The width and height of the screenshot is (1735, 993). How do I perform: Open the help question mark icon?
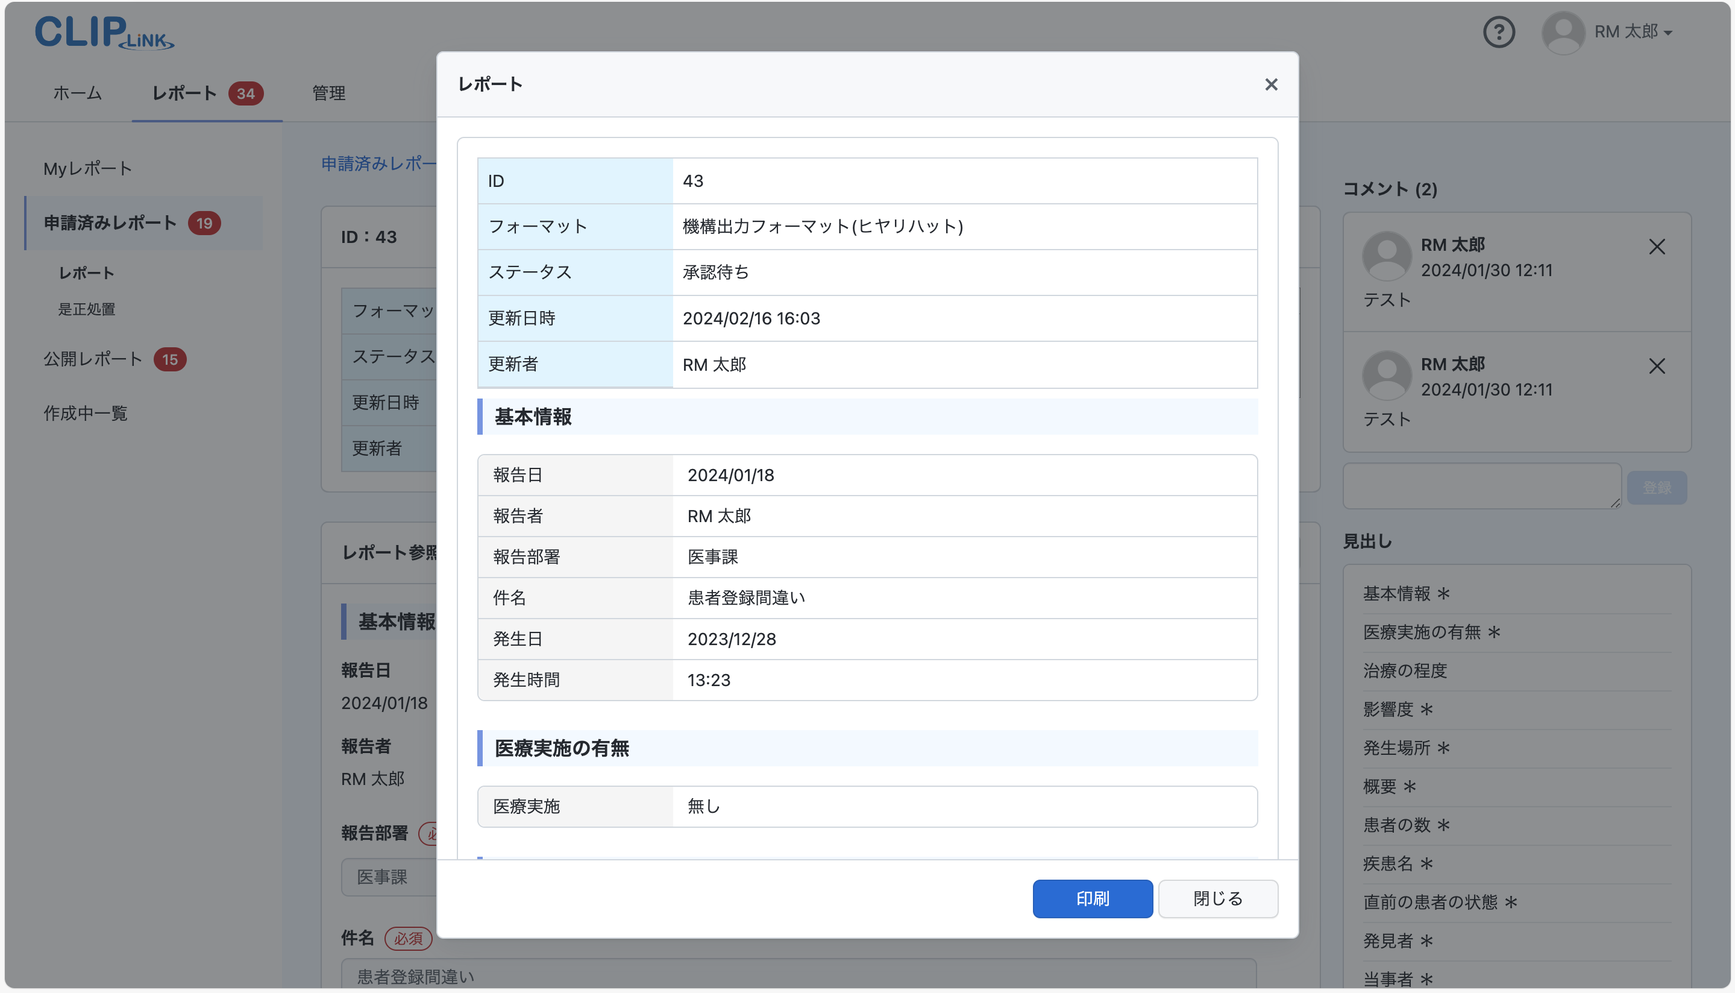coord(1499,32)
